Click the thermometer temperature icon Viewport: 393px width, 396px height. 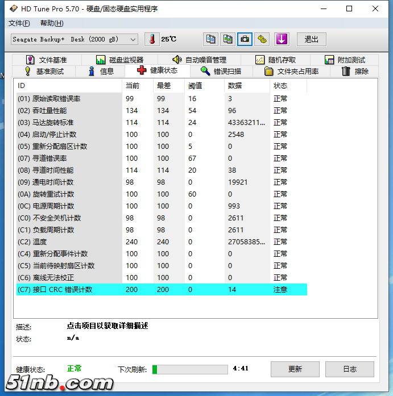tap(152, 39)
